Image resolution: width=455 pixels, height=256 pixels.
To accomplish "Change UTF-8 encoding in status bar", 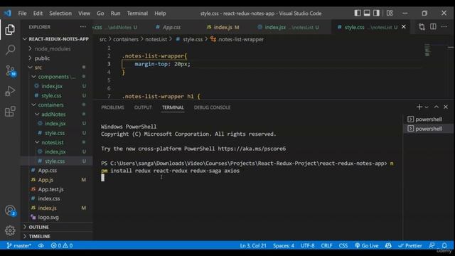I will pyautogui.click(x=308, y=245).
